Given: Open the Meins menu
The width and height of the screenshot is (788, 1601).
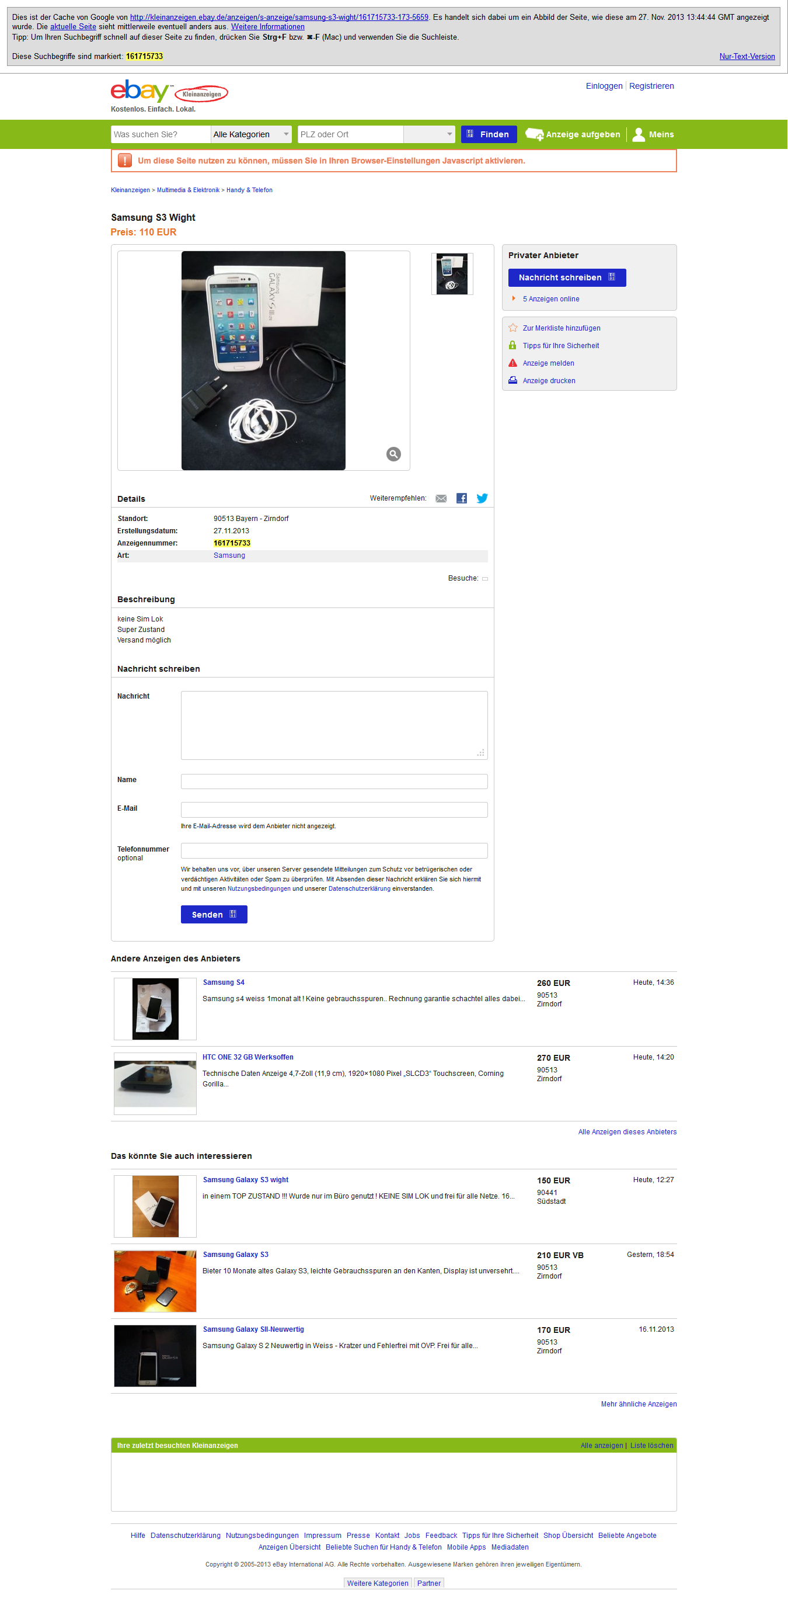Looking at the screenshot, I should click(653, 134).
